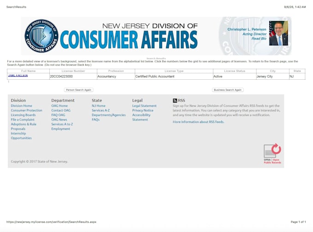Open FAQ OAG link
This screenshot has width=313, height=232.
pos(58,115)
